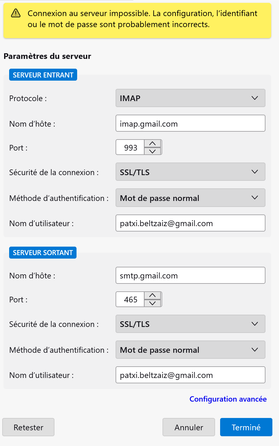Click the Annuler button
The height and width of the screenshot is (446, 279).
(189, 427)
